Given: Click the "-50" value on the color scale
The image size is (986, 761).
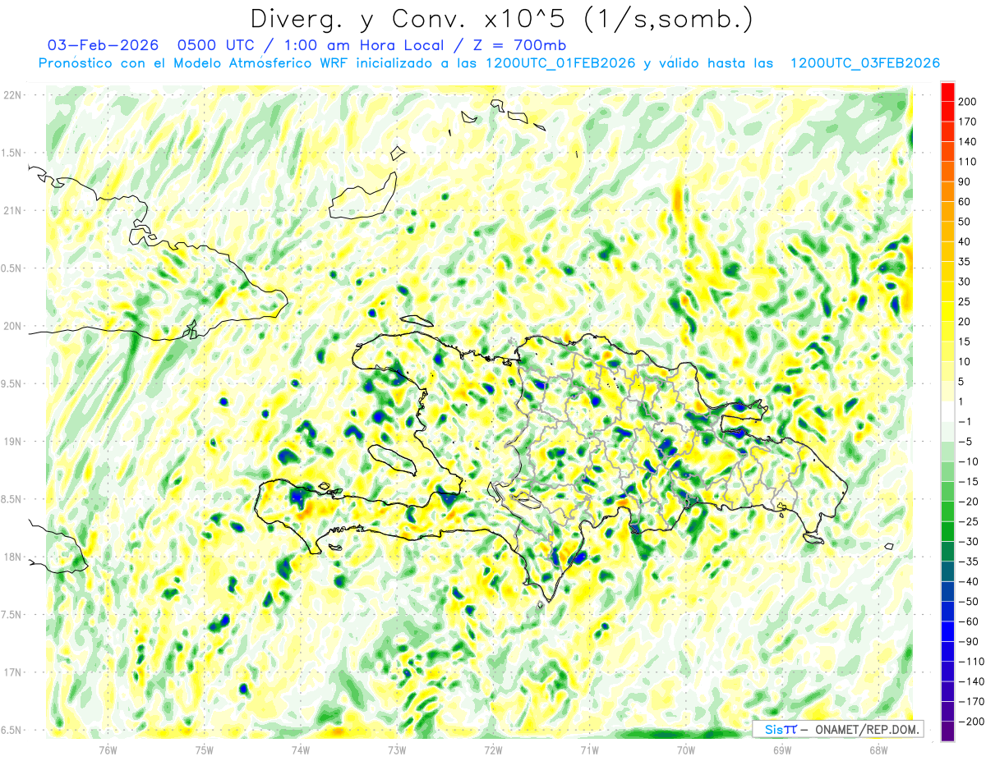Looking at the screenshot, I should pyautogui.click(x=970, y=601).
